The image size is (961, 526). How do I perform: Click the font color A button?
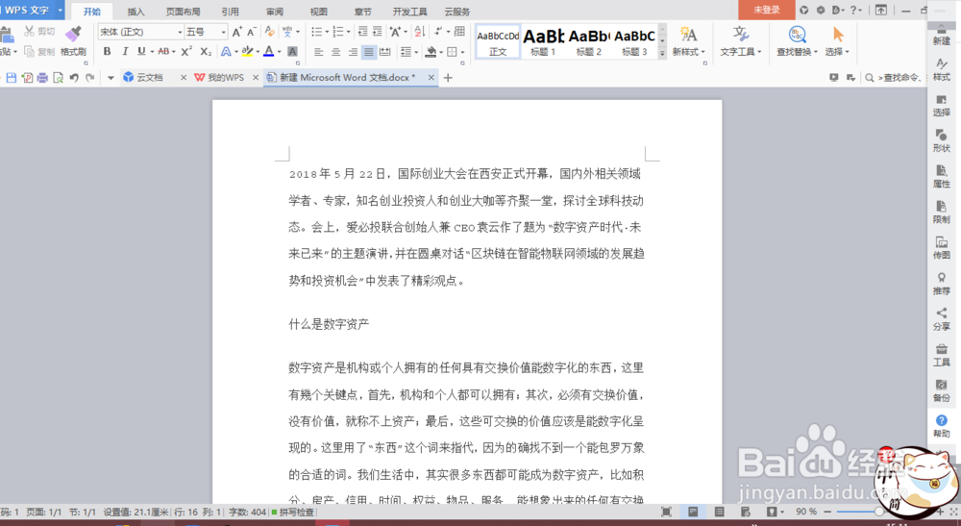(268, 52)
